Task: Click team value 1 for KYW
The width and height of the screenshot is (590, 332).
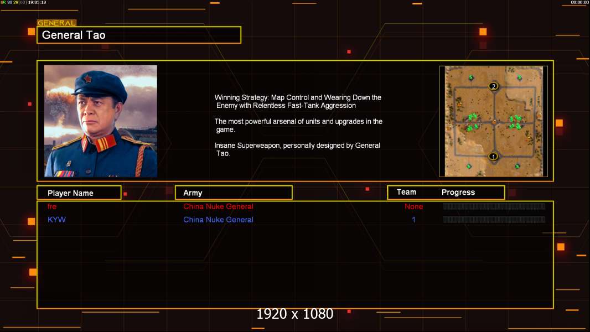Action: pos(413,220)
